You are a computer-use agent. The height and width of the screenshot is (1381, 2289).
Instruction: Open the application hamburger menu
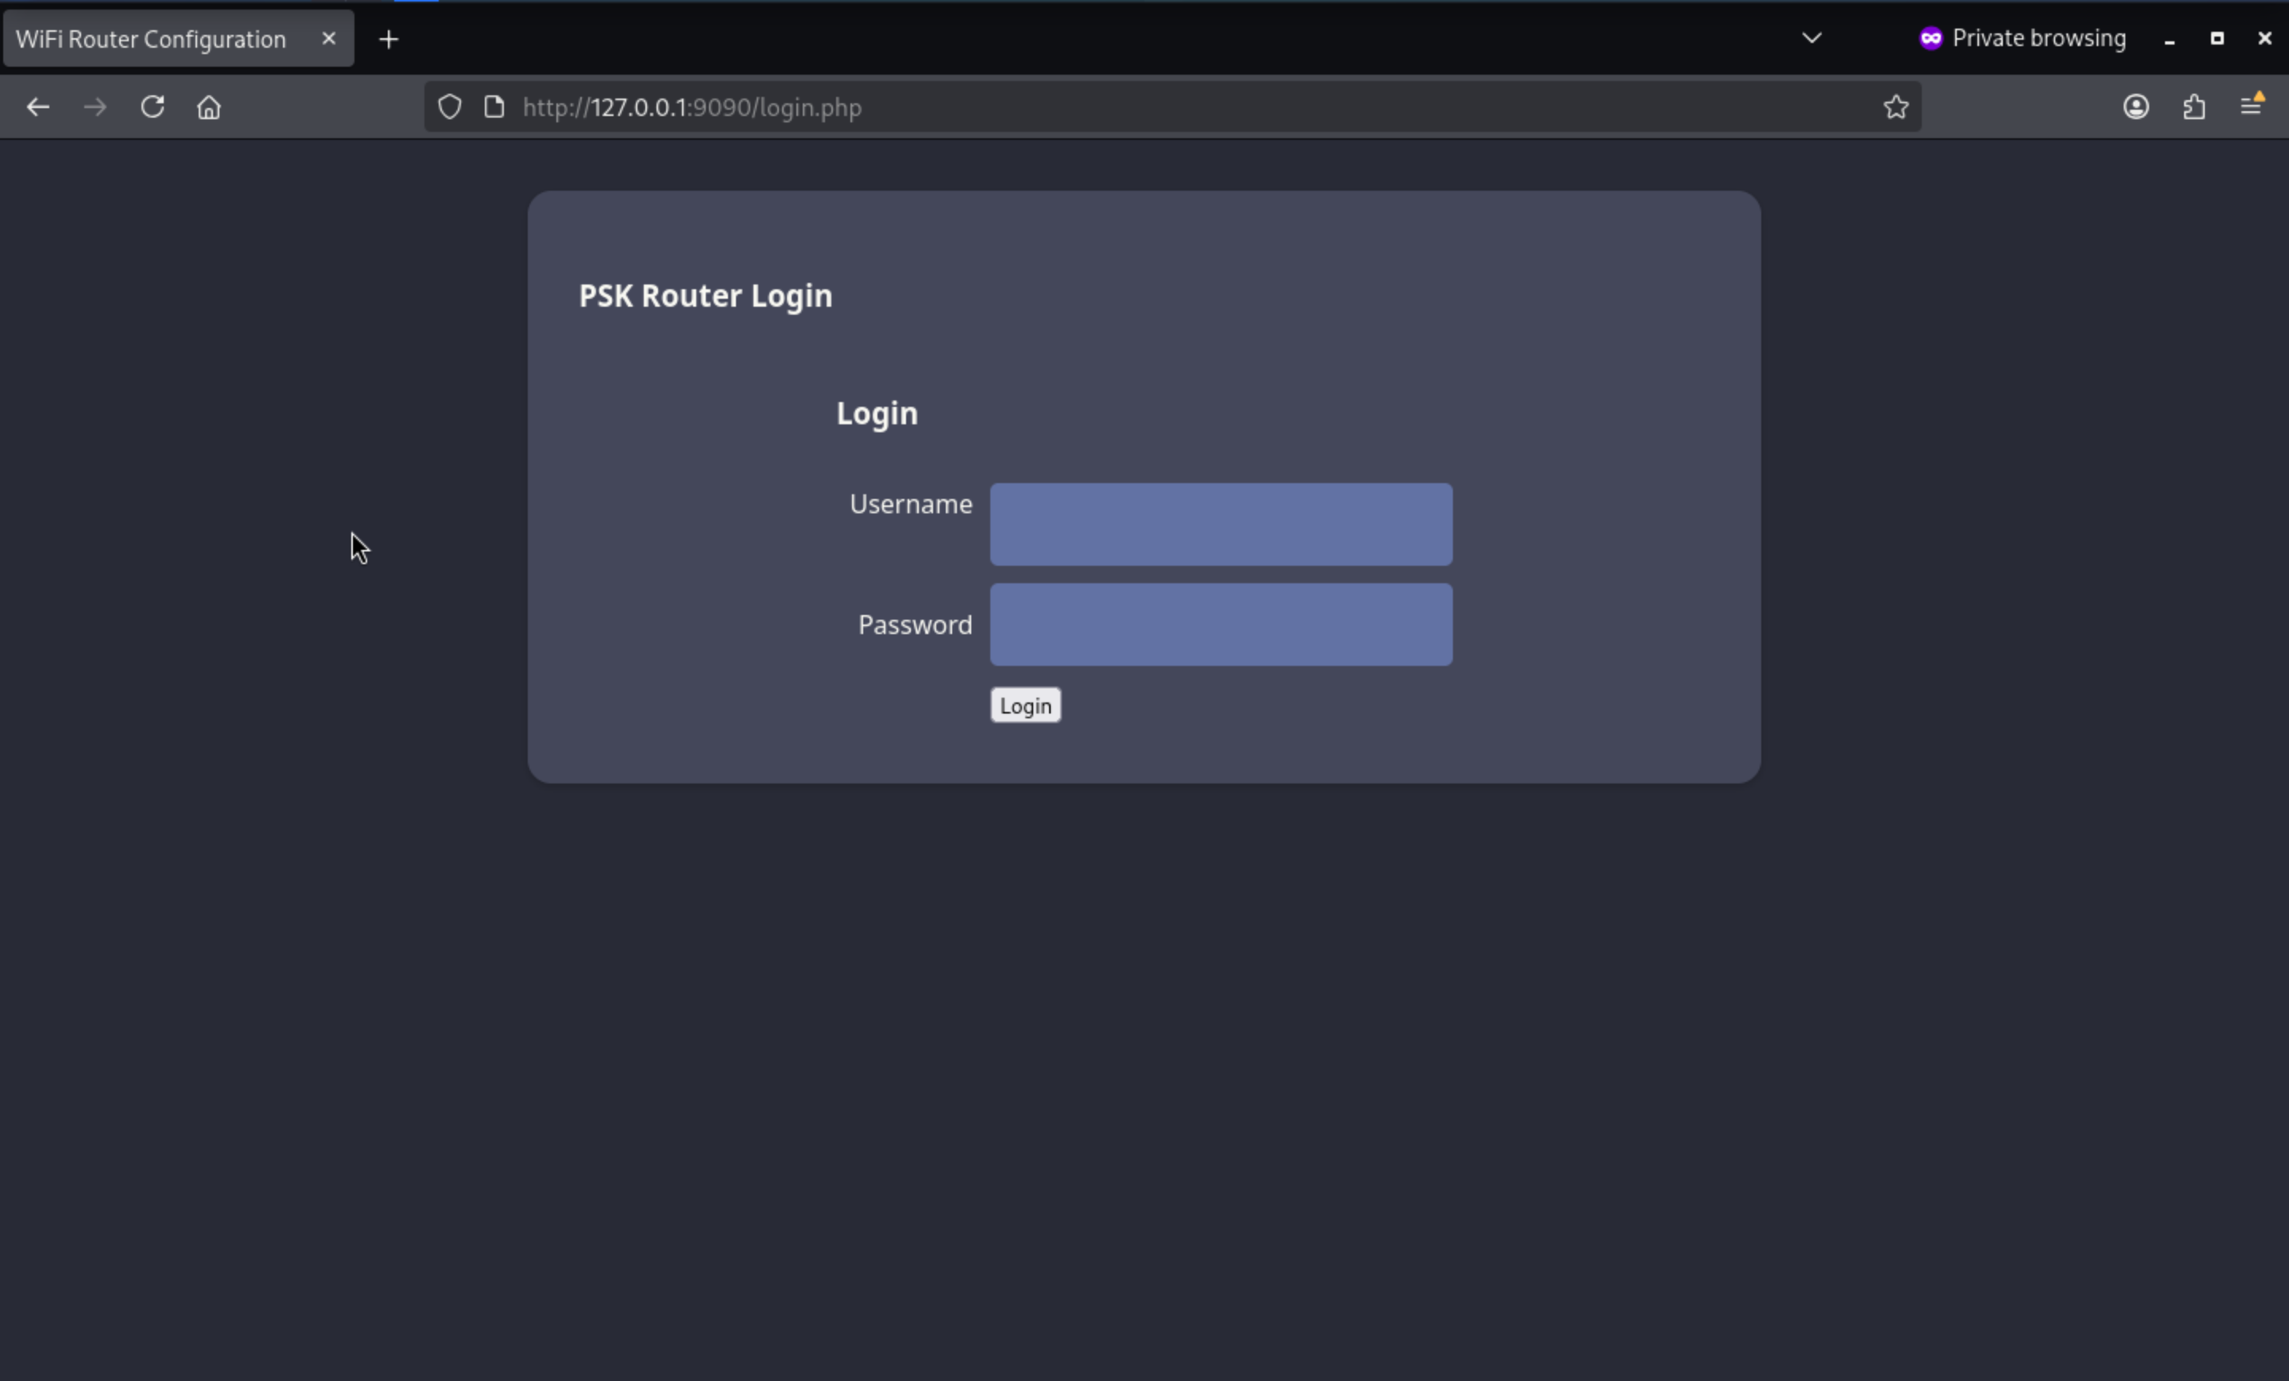[x=2251, y=106]
